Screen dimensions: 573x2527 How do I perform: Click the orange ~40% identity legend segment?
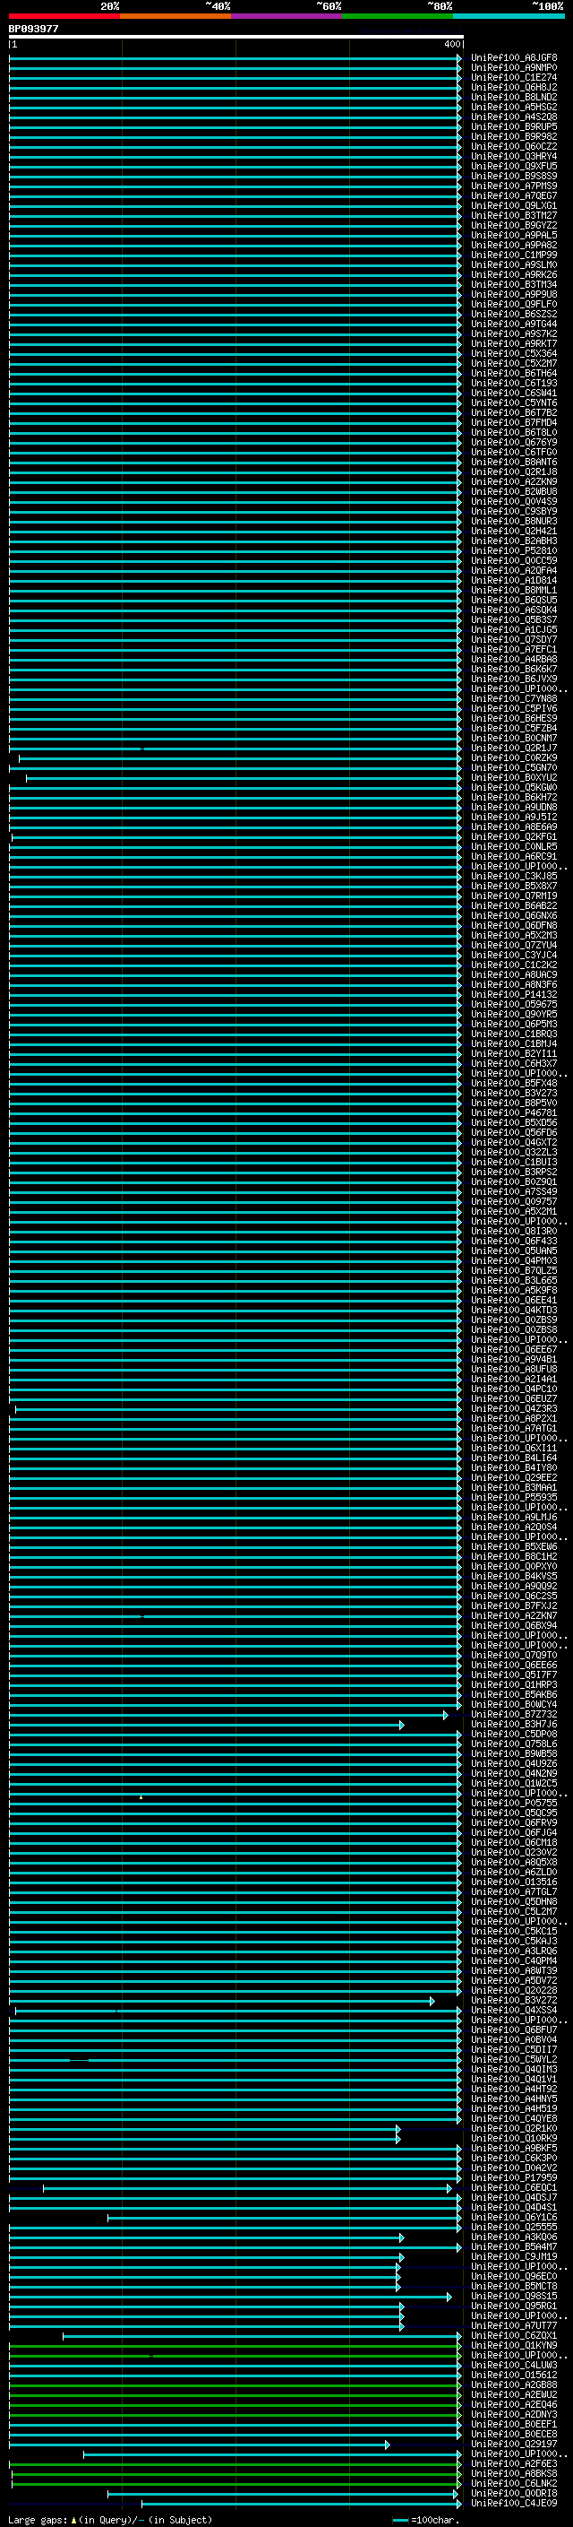pyautogui.click(x=175, y=16)
